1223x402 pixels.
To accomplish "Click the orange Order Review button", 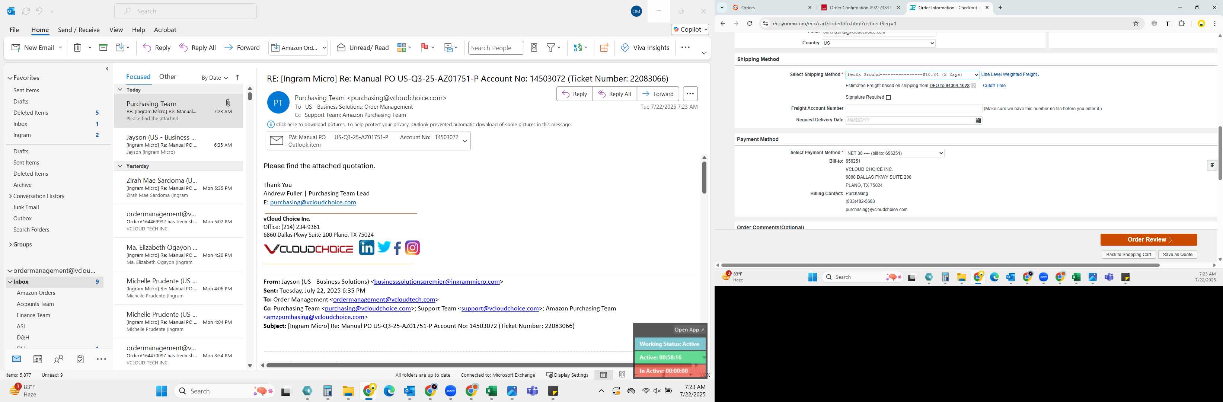I will (x=1148, y=240).
